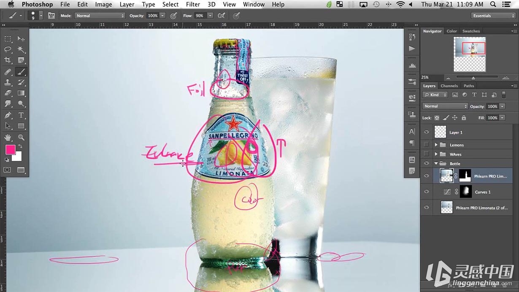519x292 pixels.
Task: Click the lock transparent pixels icon
Action: pos(437,118)
